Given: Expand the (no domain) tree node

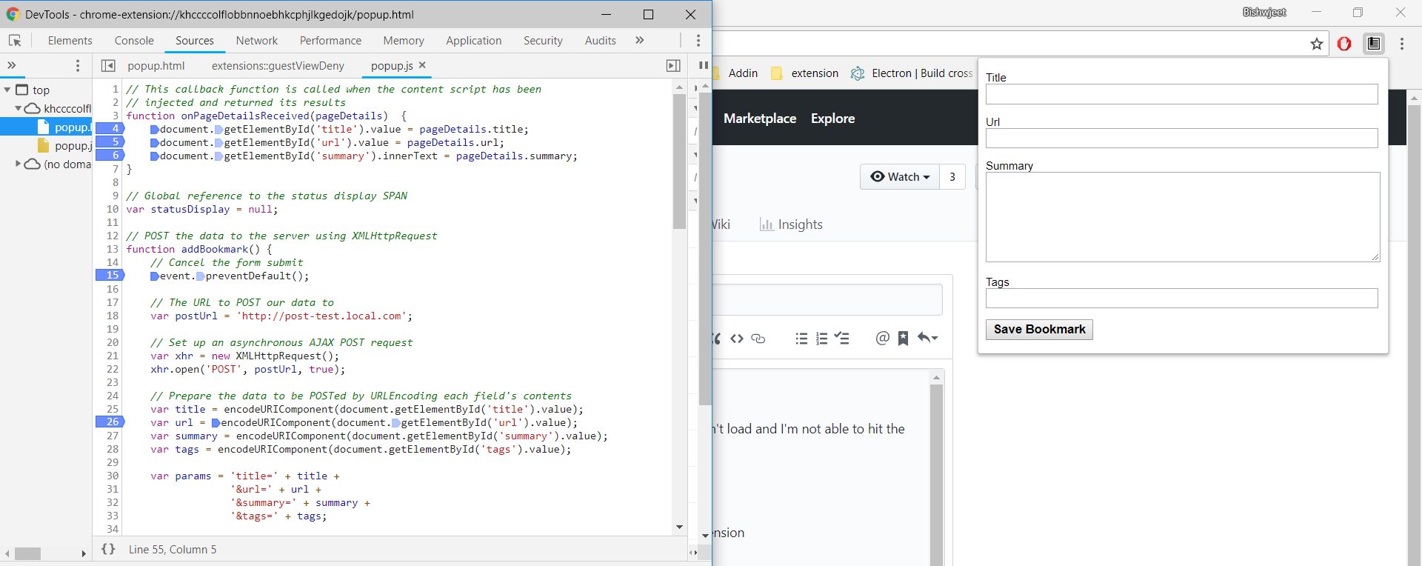Looking at the screenshot, I should (x=19, y=164).
